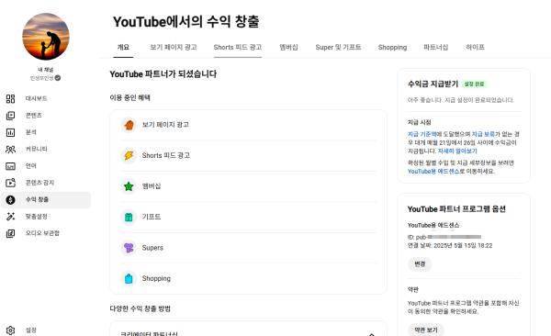Image resolution: width=551 pixels, height=336 pixels.
Task: Click the 약관 보기 view terms button
Action: click(426, 330)
